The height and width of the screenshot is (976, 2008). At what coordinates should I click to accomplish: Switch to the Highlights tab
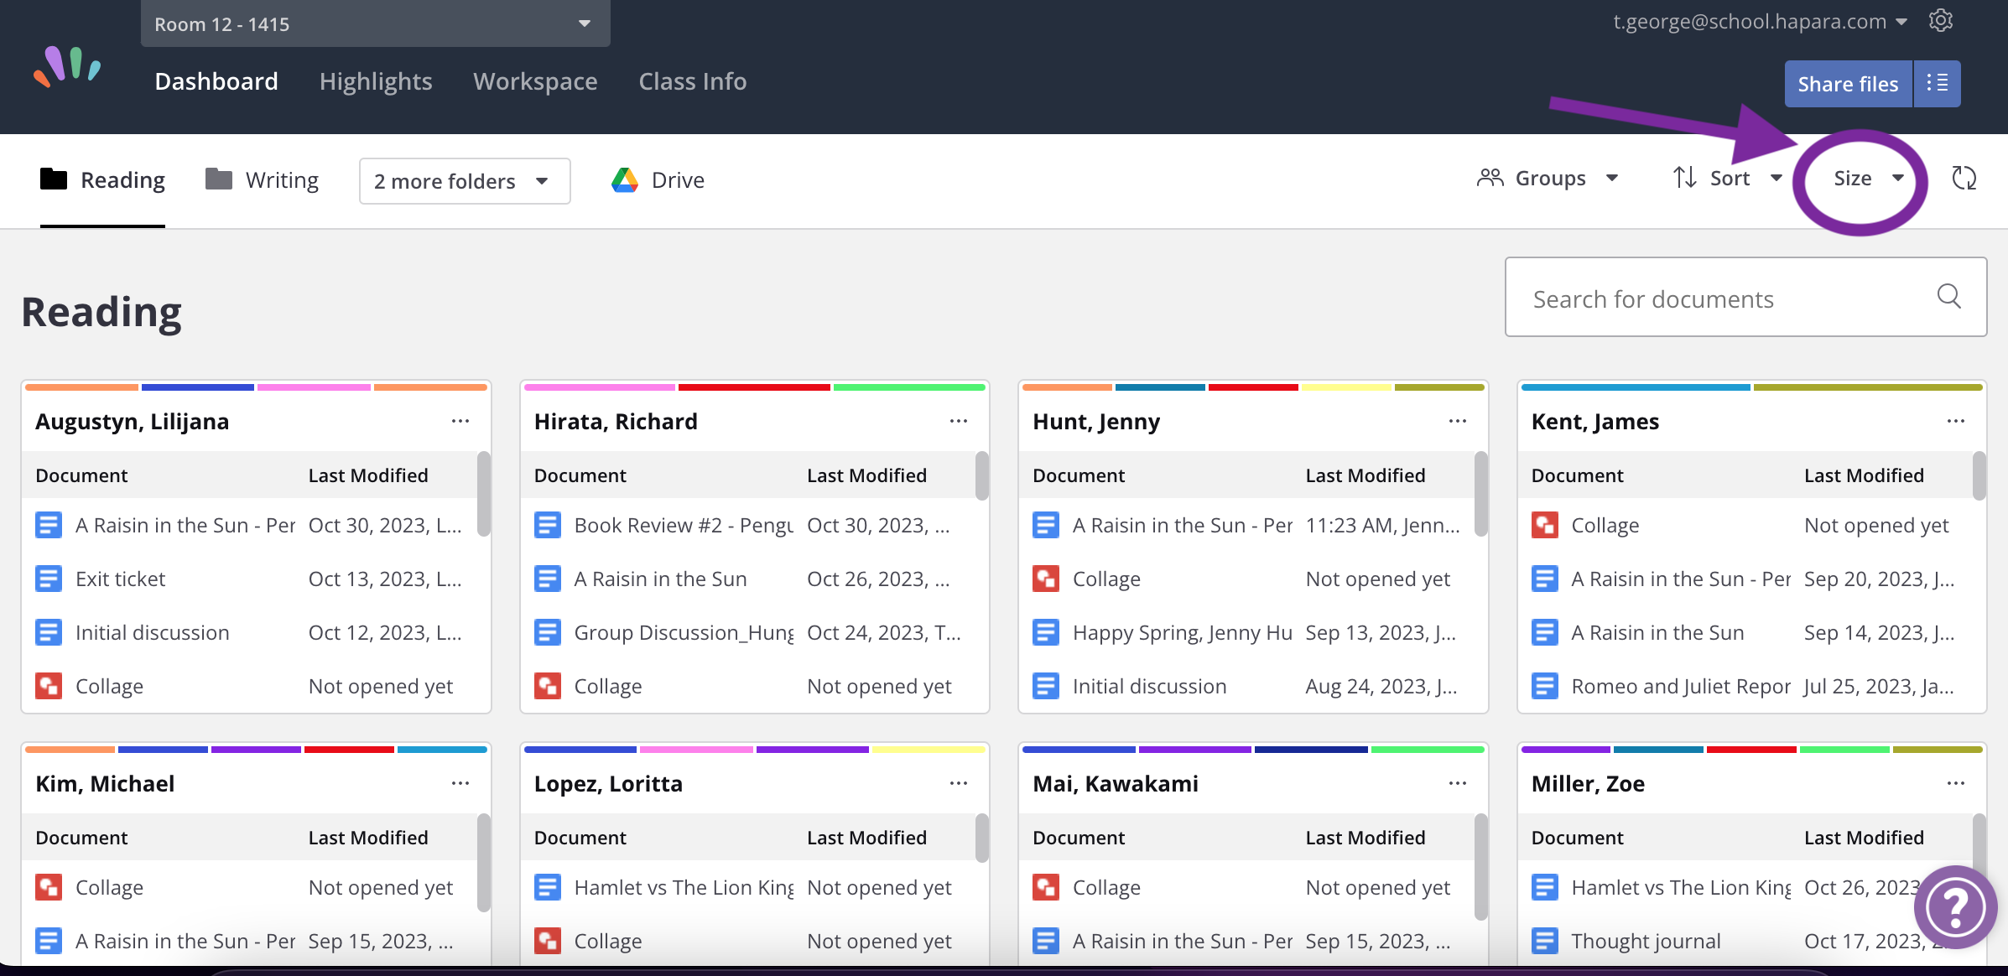click(375, 81)
